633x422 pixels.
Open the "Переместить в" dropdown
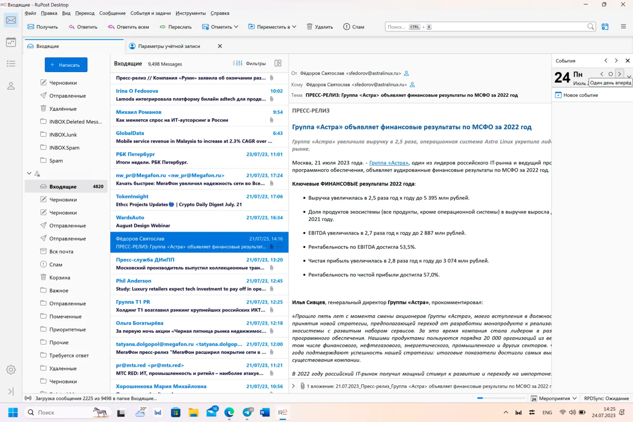[x=272, y=27]
